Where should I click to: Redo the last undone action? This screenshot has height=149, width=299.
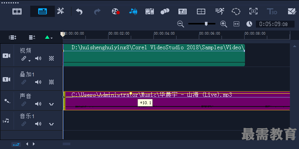[97, 12]
